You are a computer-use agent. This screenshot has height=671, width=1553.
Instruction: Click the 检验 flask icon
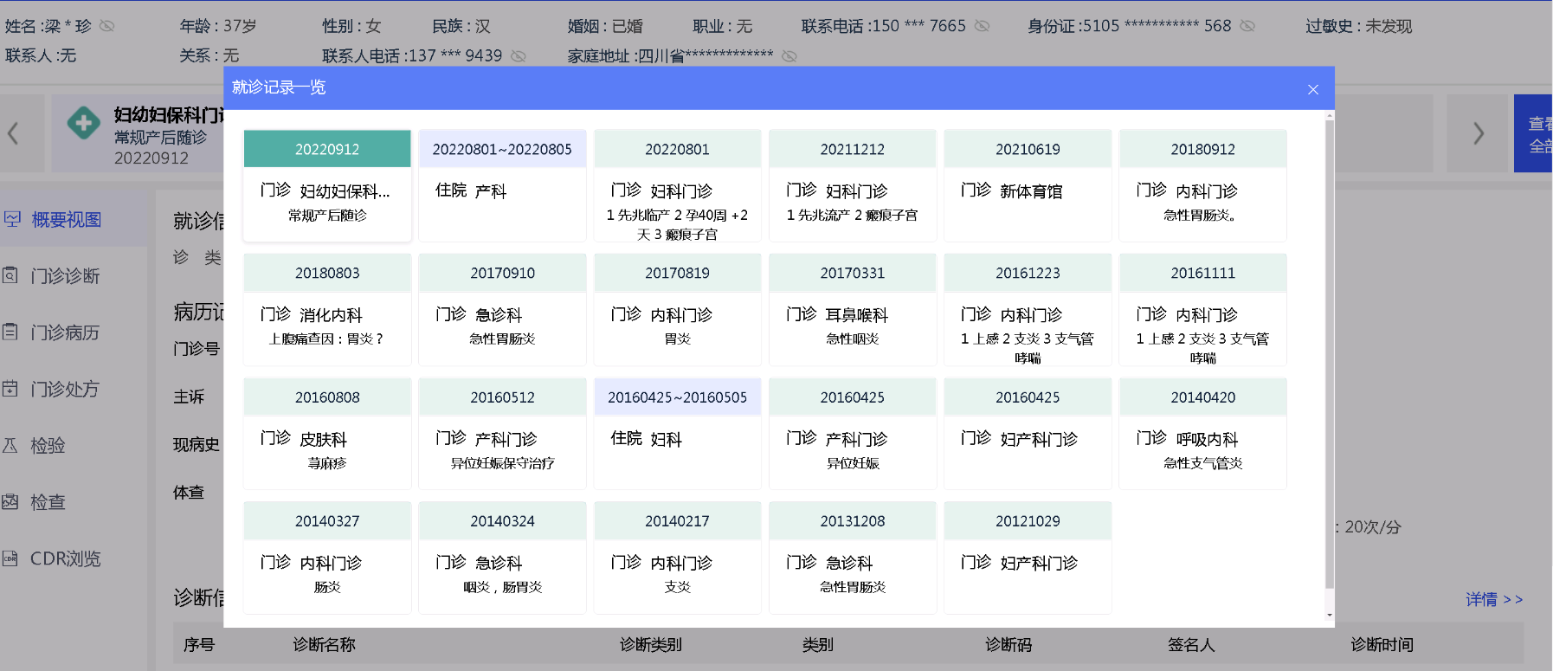pyautogui.click(x=10, y=445)
